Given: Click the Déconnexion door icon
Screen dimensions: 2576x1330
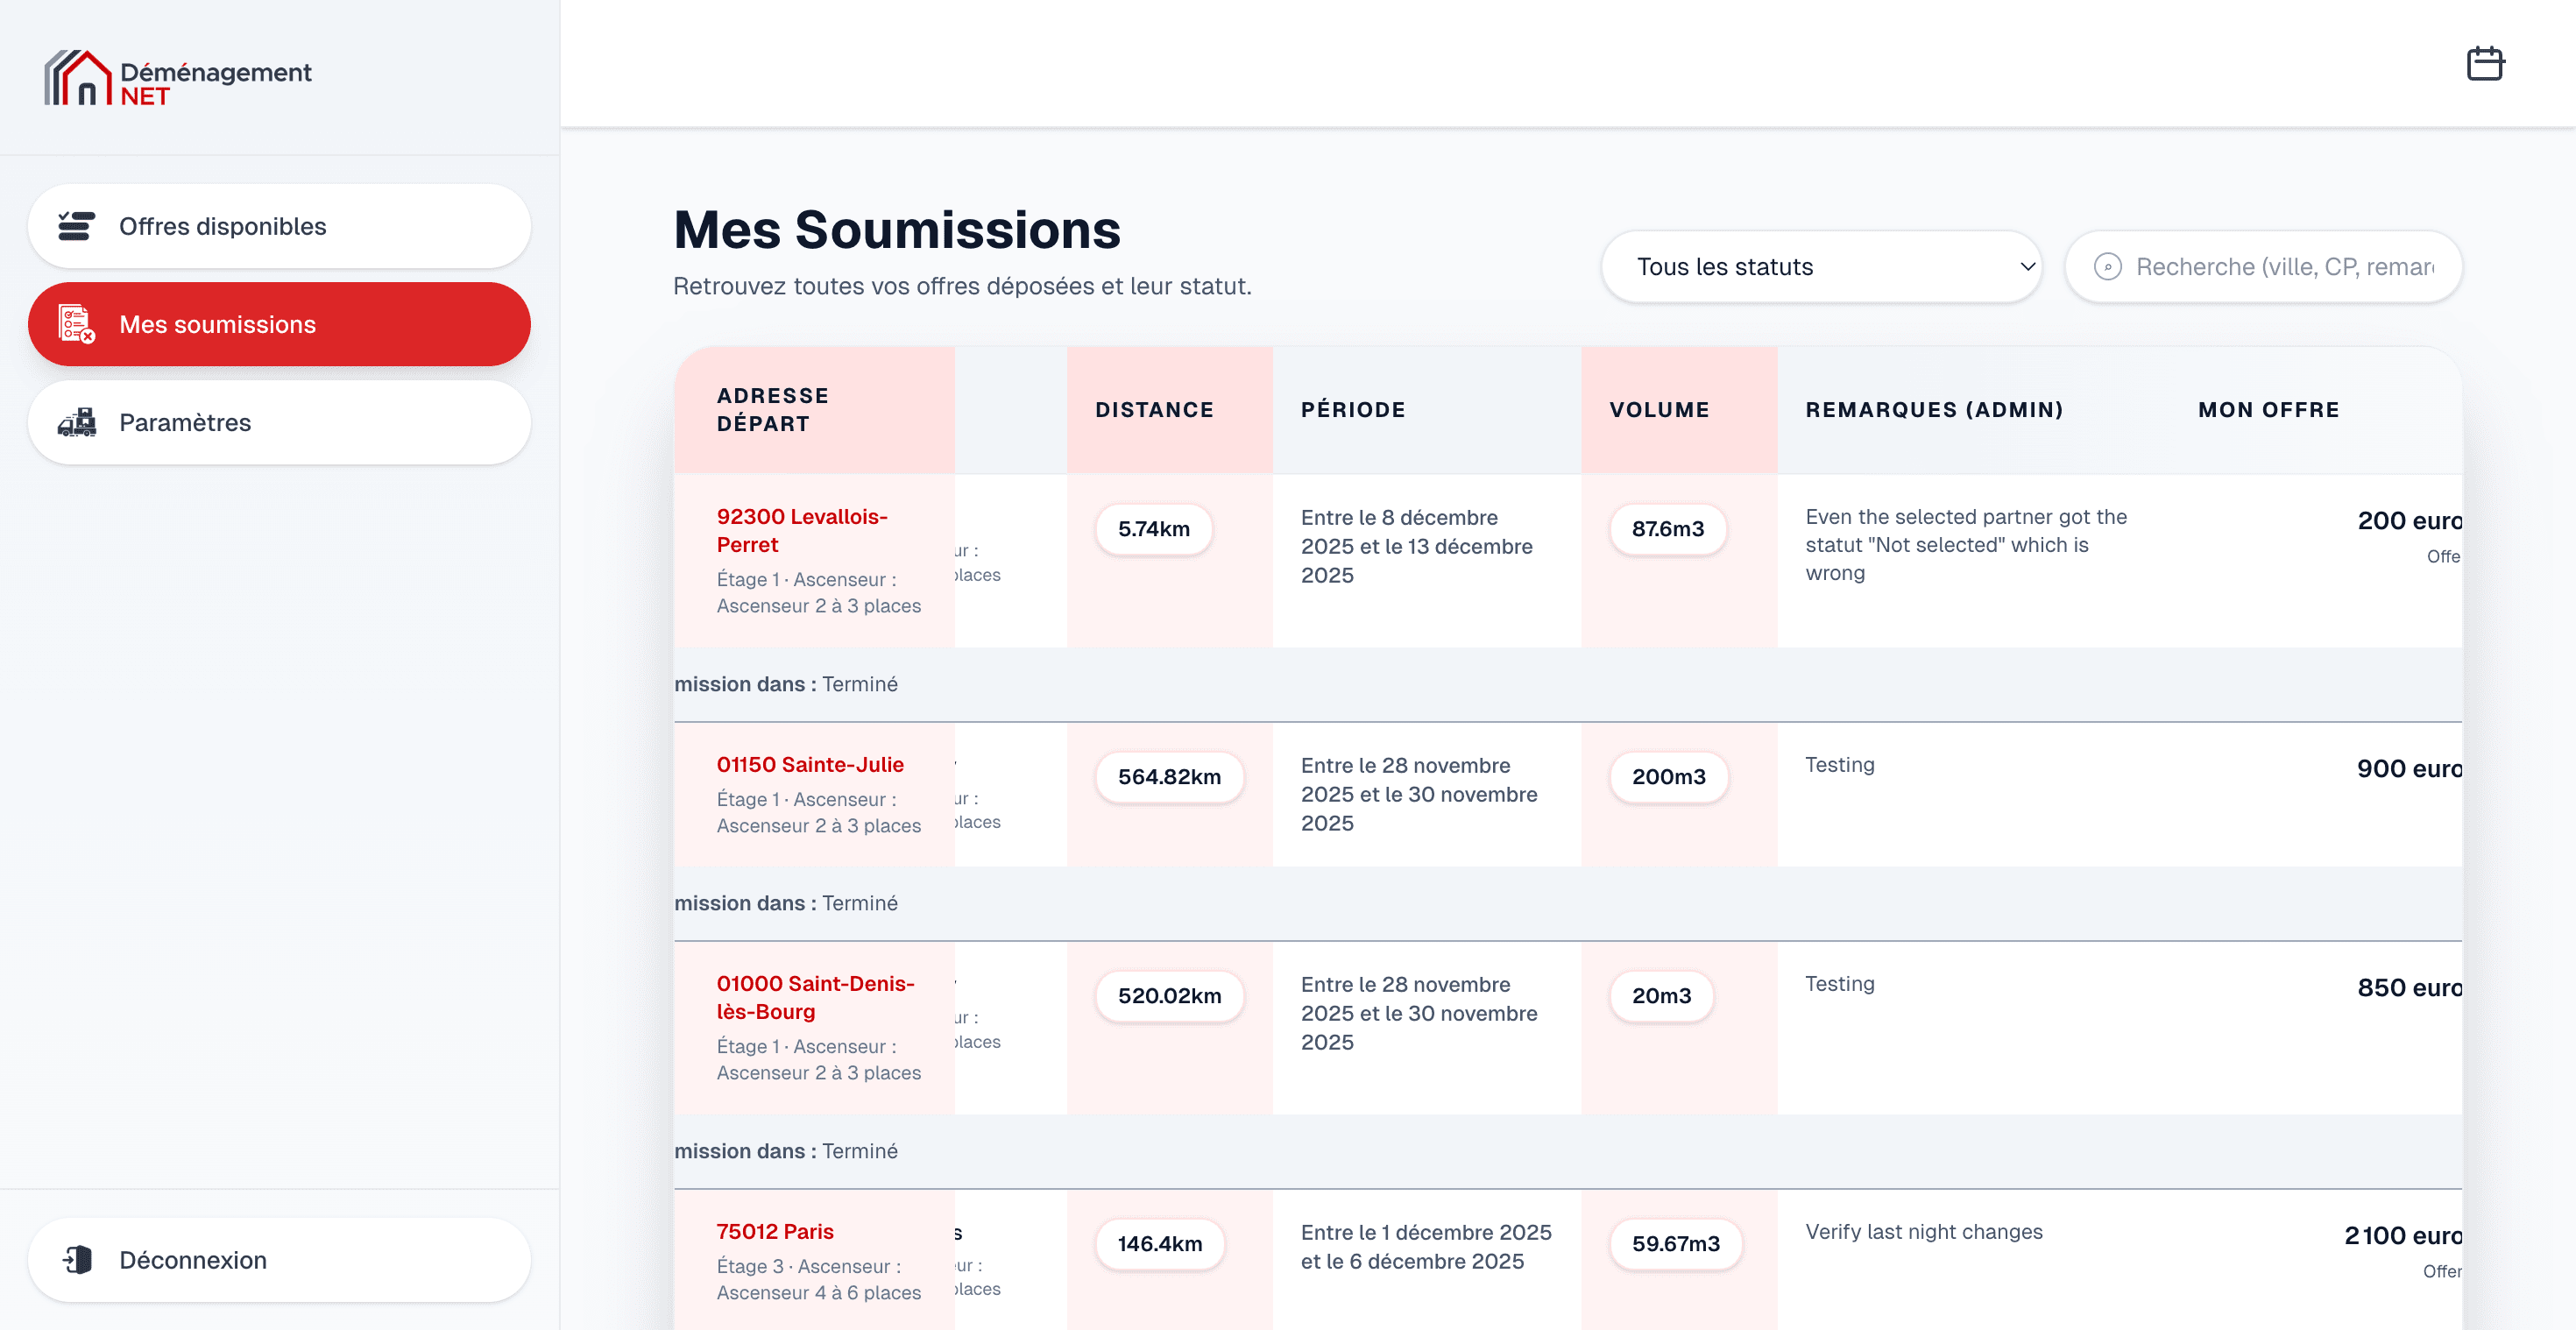Looking at the screenshot, I should click(x=78, y=1259).
